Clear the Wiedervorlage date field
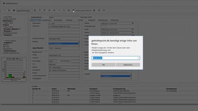This screenshot has width=198, height=111. click(138, 58)
